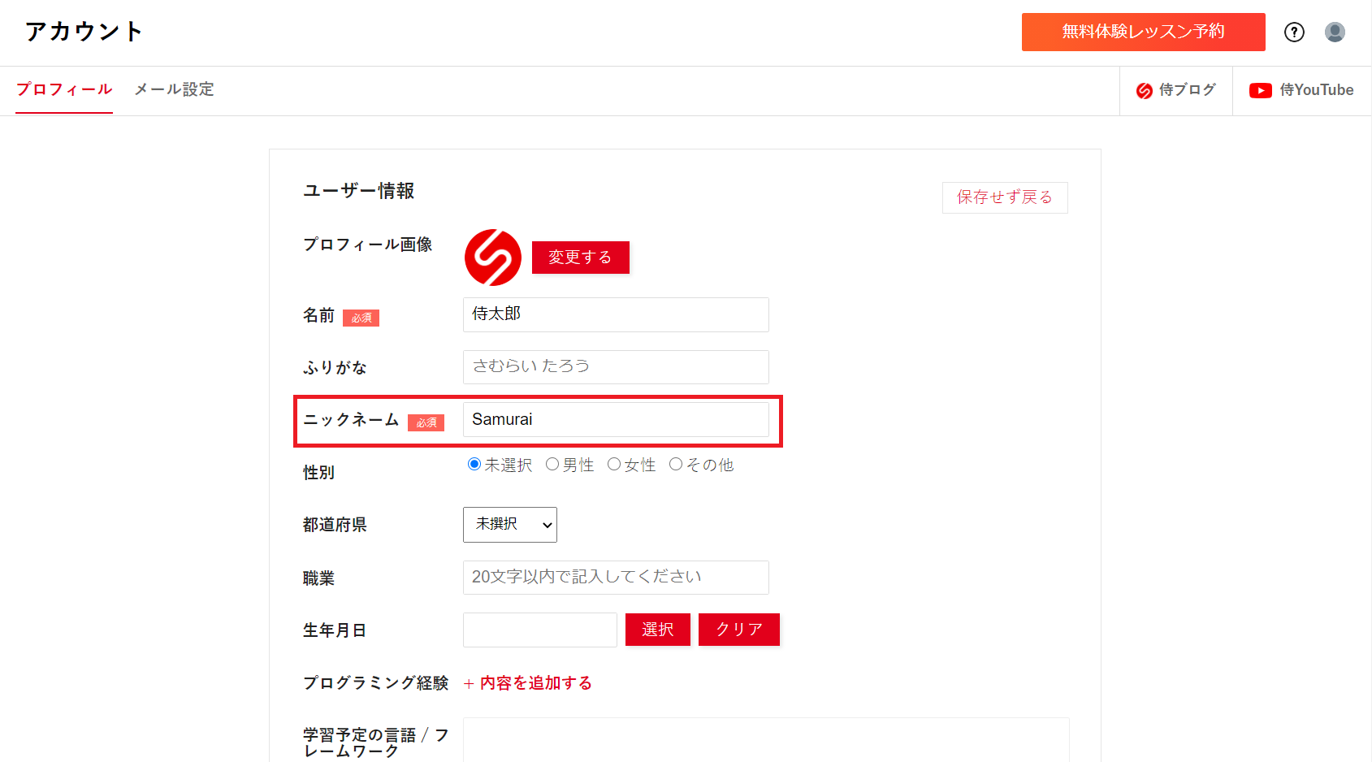Click the 無料体験レッスン予約 button

pos(1143,32)
